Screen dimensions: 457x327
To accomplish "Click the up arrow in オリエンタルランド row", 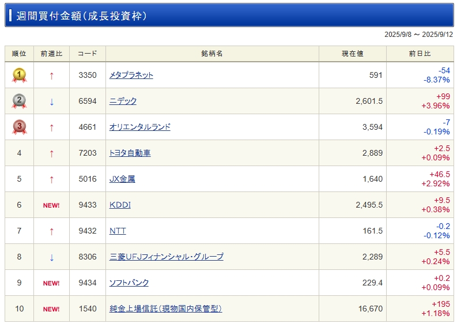I will point(52,128).
